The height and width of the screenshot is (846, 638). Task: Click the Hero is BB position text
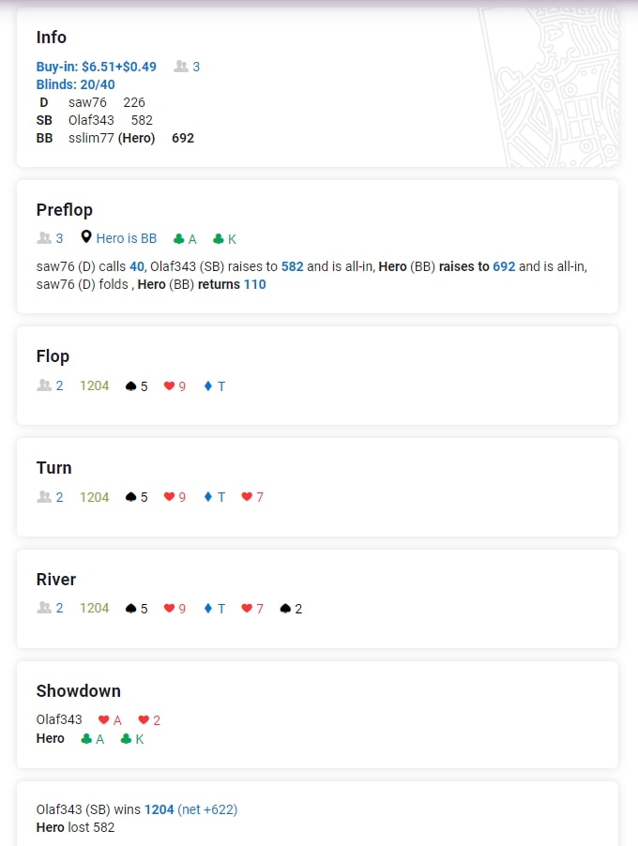[126, 239]
